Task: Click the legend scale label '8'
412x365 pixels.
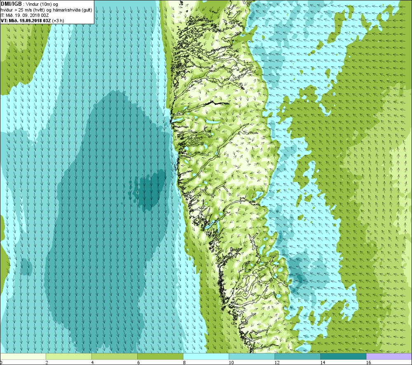Action: click(184, 363)
